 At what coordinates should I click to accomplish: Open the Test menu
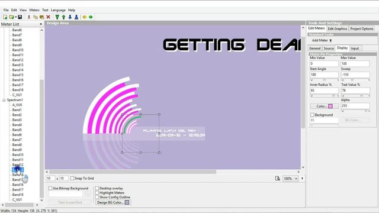(45, 10)
